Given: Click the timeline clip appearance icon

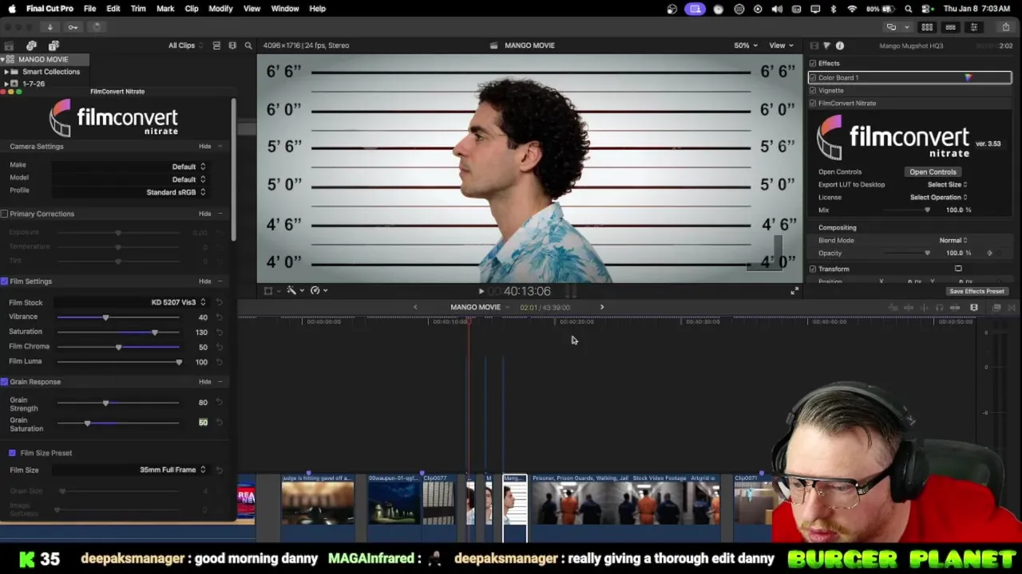Looking at the screenshot, I should click(973, 308).
